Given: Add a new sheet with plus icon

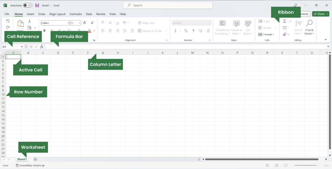Looking at the screenshot, I should coord(35,159).
